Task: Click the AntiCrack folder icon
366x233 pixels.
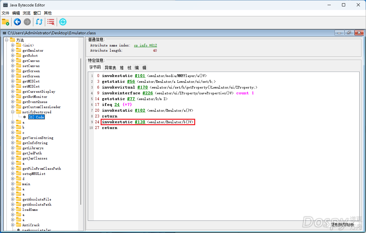Action: pos(19,225)
